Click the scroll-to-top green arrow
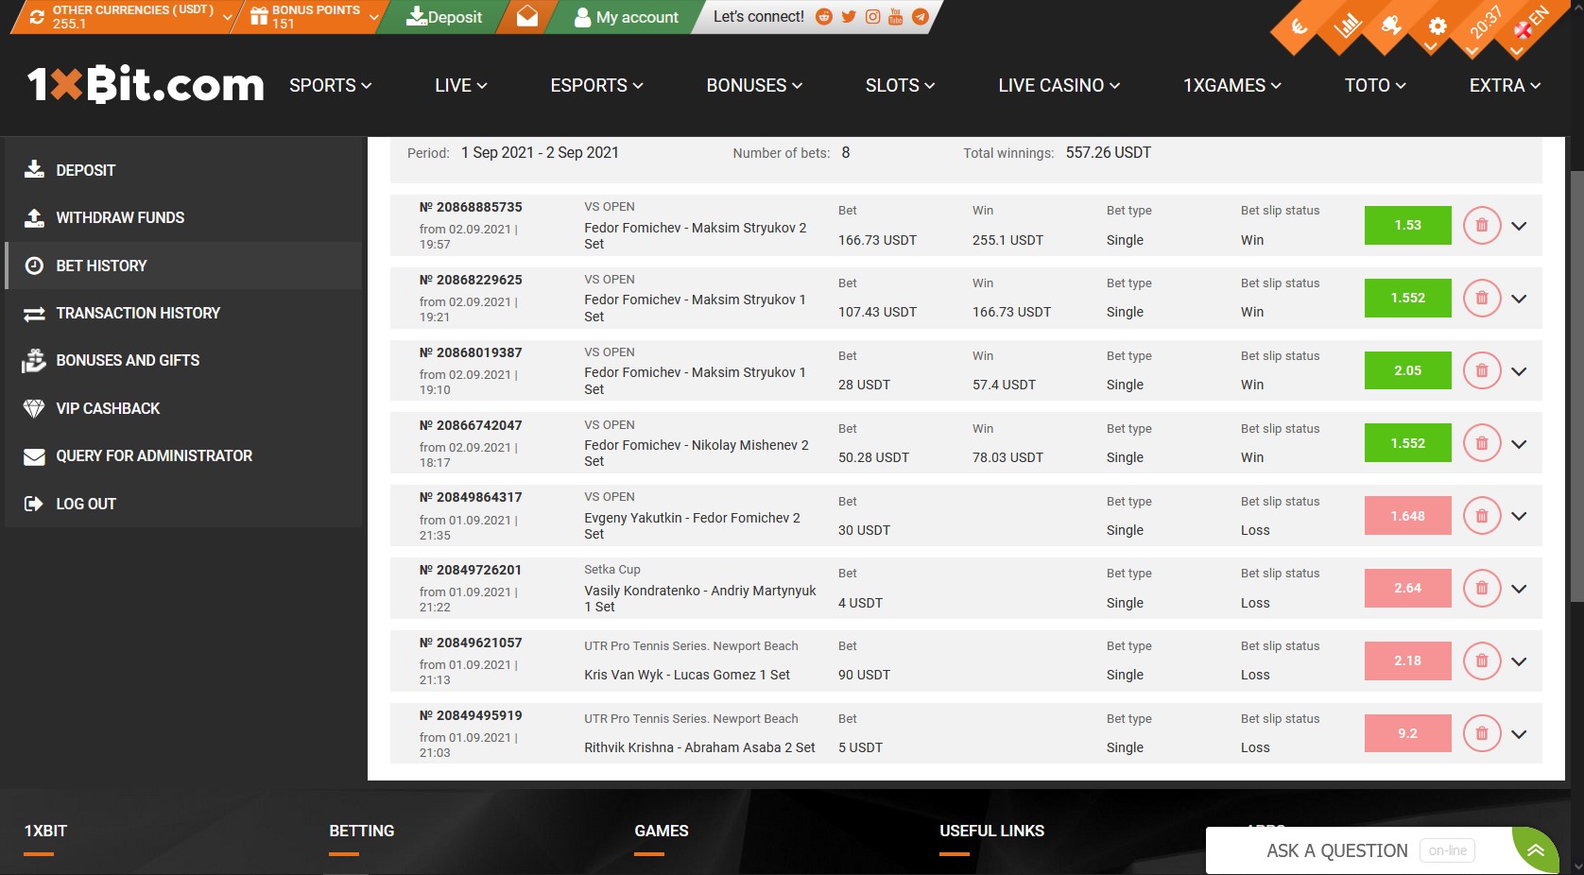The image size is (1584, 875). pyautogui.click(x=1536, y=849)
